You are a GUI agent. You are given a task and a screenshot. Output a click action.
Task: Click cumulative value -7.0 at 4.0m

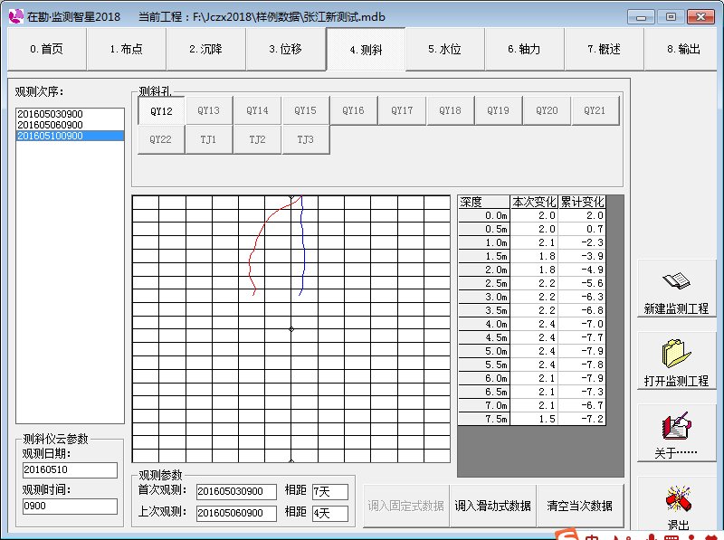582,325
